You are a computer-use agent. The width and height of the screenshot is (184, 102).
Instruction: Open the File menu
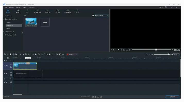point(6,7)
